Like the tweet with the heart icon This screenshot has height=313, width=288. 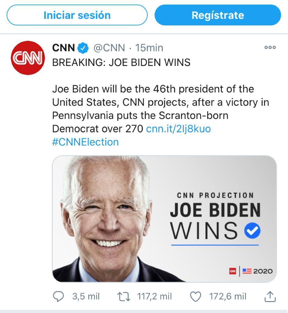[x=196, y=296]
